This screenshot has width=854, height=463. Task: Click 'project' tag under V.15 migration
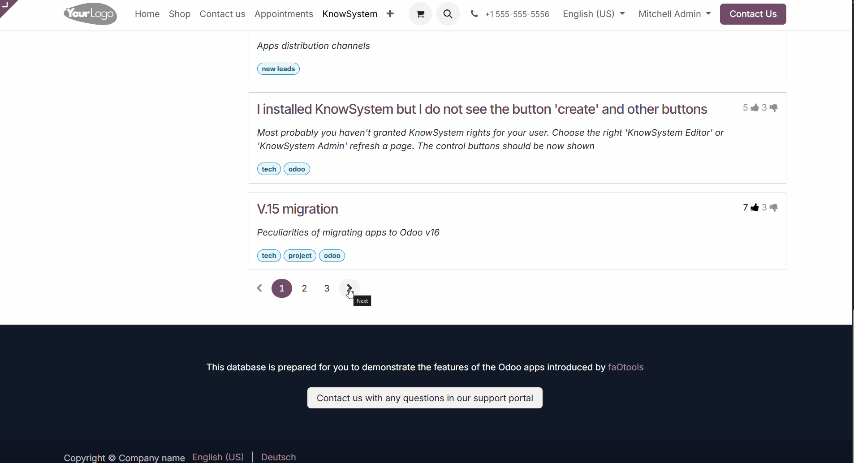pyautogui.click(x=300, y=256)
